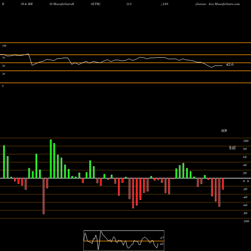Click the MR axis label 80
This screenshot has width=251, height=251.
pos(245,149)
